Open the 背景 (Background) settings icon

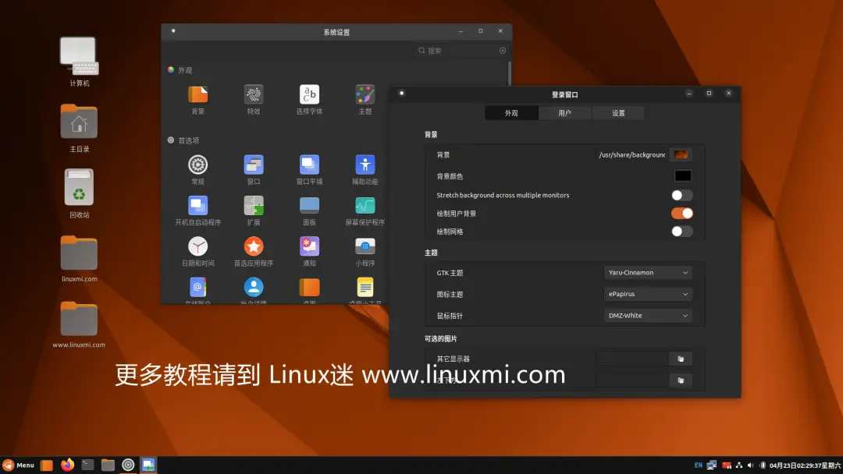point(197,95)
